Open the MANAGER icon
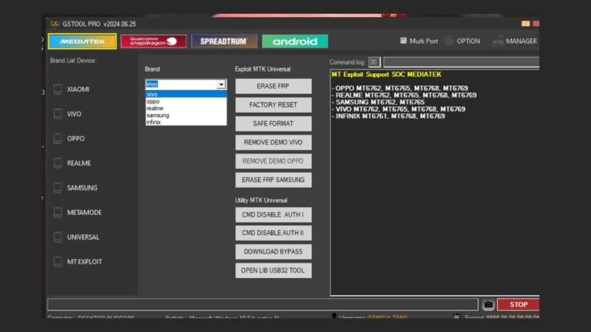The height and width of the screenshot is (332, 591). click(x=498, y=41)
